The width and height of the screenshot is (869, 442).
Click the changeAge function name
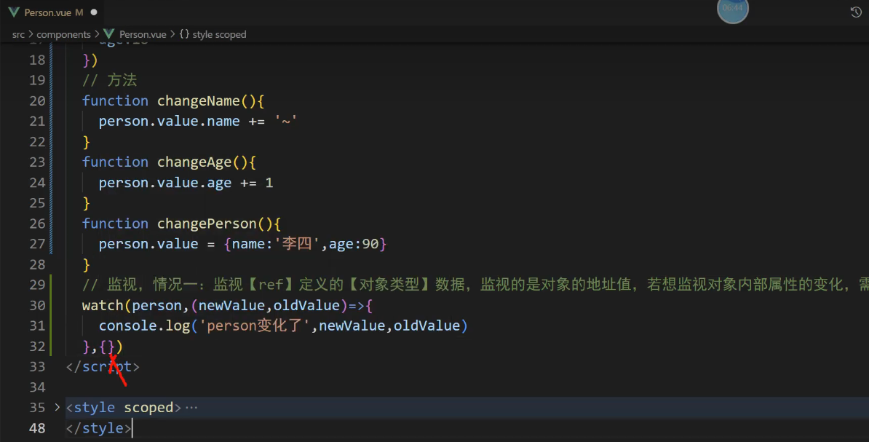[194, 162]
